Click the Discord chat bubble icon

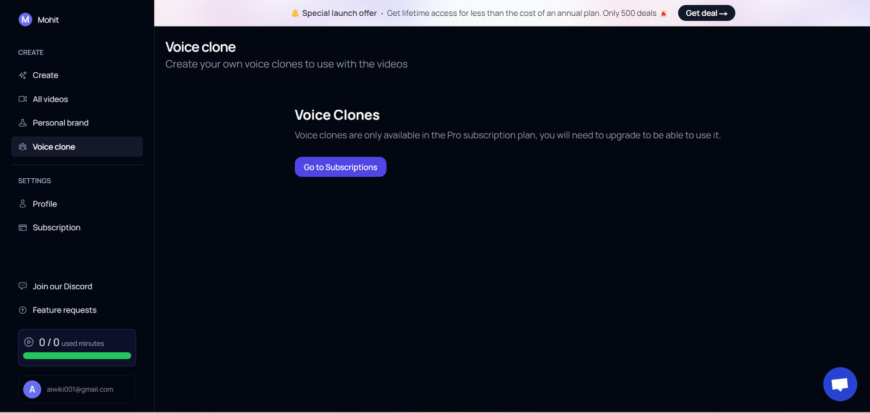(23, 286)
